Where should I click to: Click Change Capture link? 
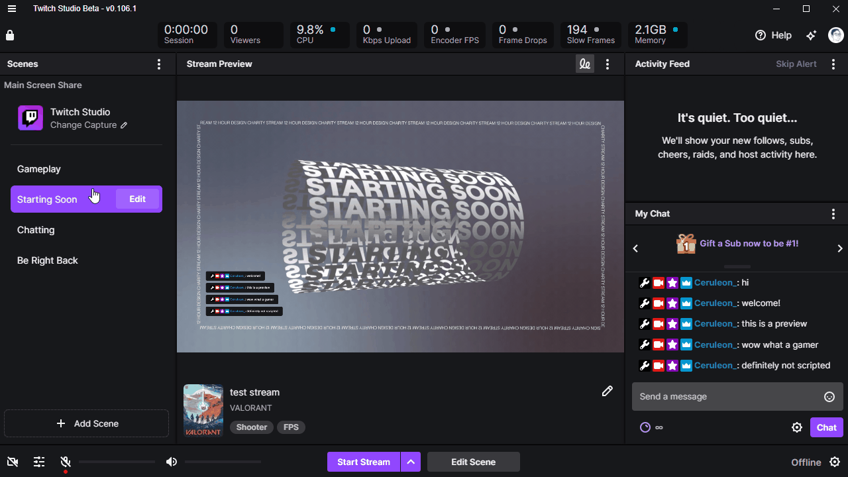point(89,125)
